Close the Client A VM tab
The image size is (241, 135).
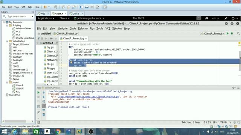[66, 13]
